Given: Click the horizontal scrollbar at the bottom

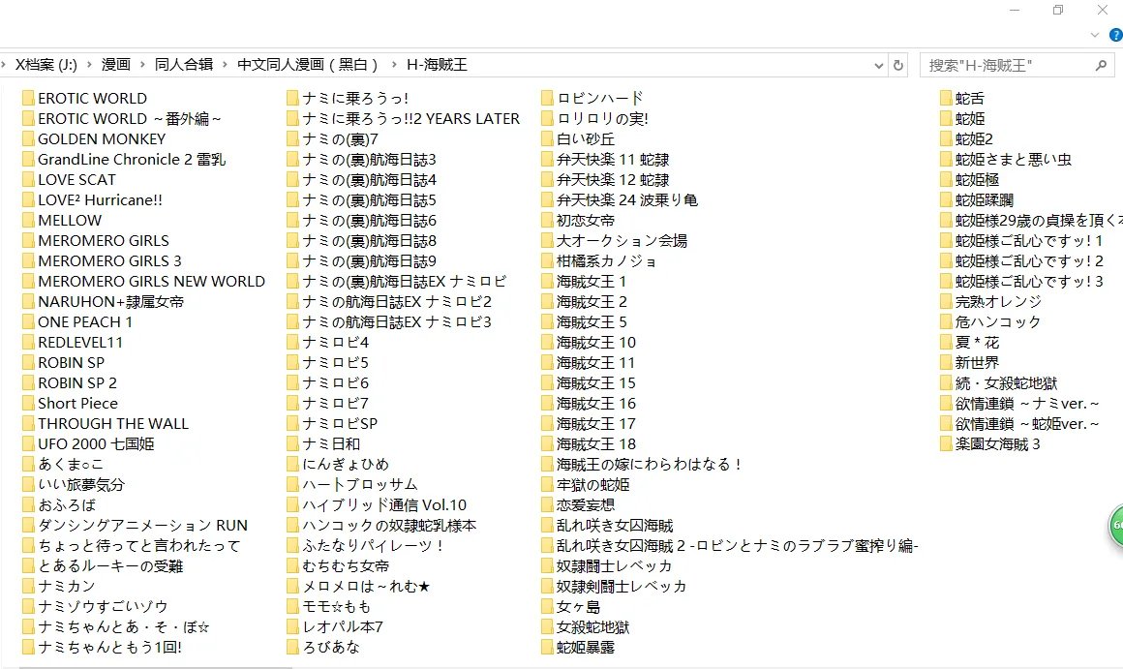Looking at the screenshot, I should (x=387, y=664).
